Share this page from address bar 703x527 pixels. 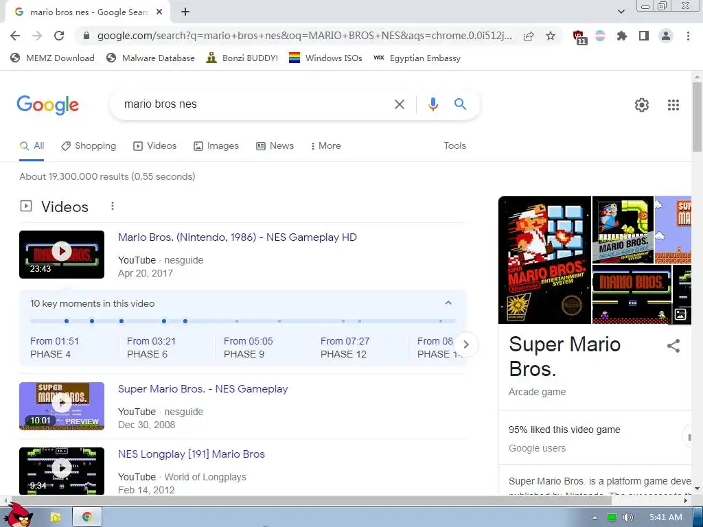(529, 36)
